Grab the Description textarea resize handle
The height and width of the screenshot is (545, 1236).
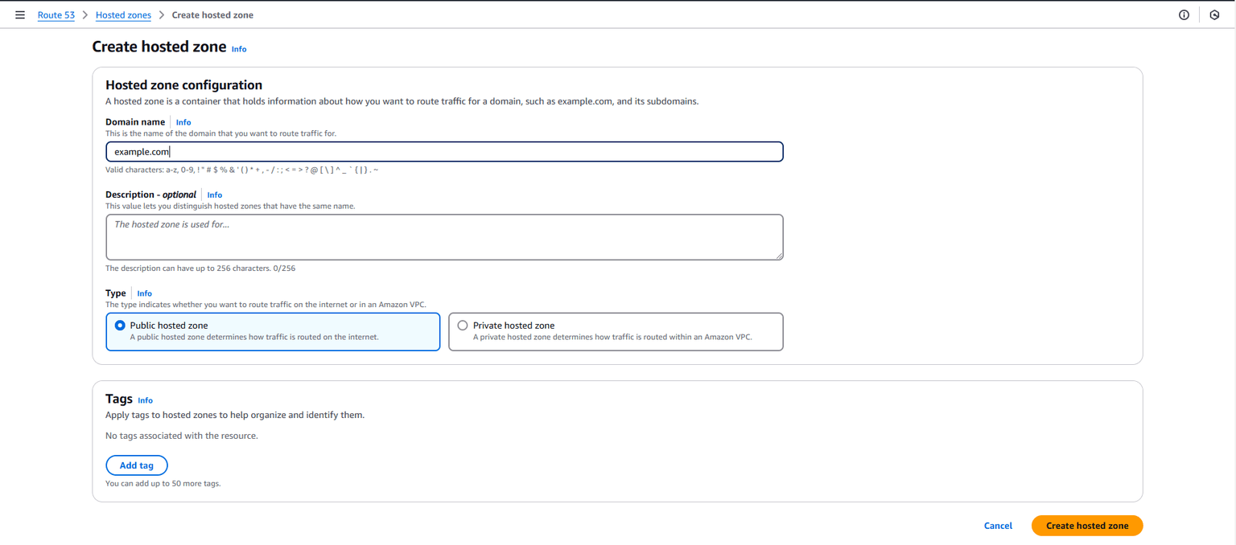tap(779, 256)
